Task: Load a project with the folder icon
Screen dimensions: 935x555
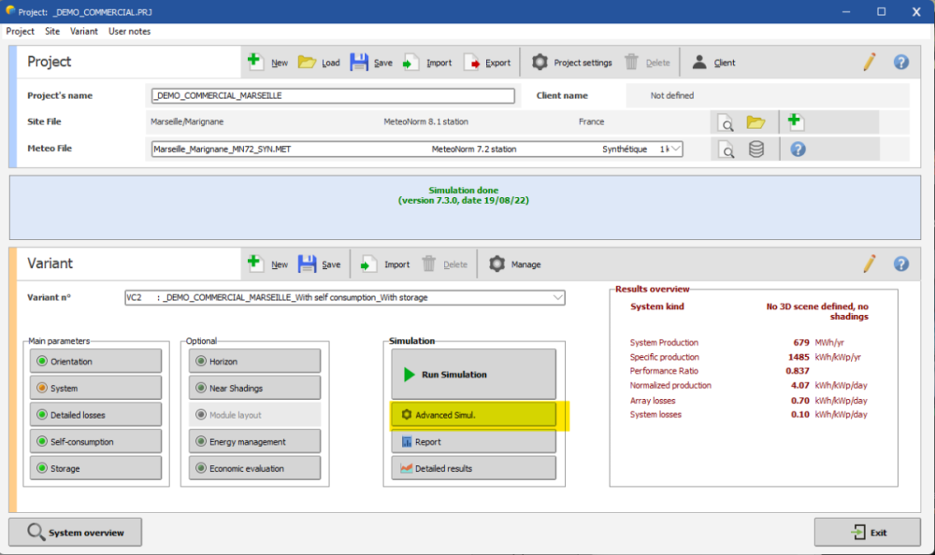Action: (307, 63)
